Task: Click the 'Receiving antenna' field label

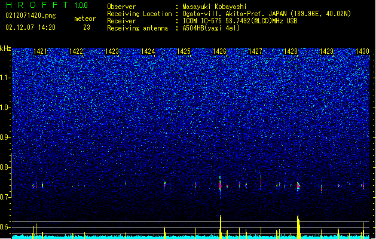Action: [x=137, y=28]
